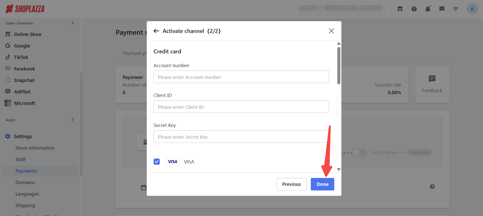Open the chat messages icon
This screenshot has width=483, height=216.
pyautogui.click(x=442, y=9)
